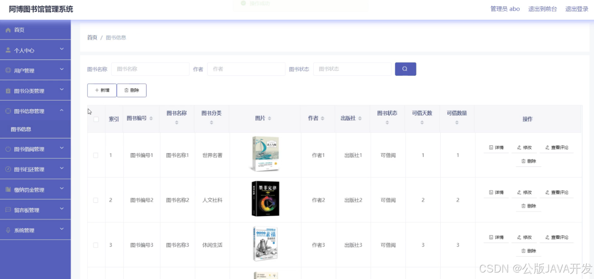This screenshot has width=594, height=279.
Task: Click 退出到前台 link
Action: [x=542, y=9]
